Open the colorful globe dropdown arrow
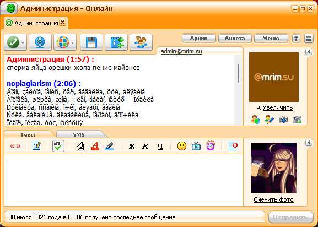 click(x=72, y=42)
